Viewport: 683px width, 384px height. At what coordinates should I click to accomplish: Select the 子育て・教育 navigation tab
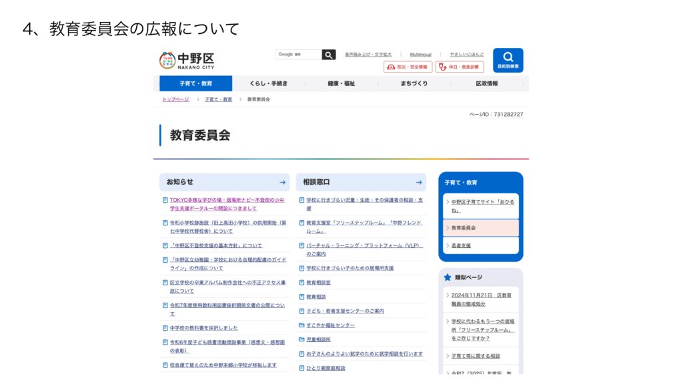click(196, 83)
